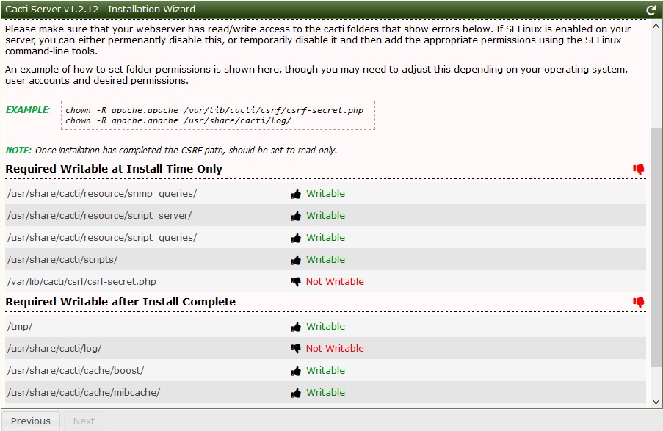Click the Writable status for /tmp/

click(325, 327)
